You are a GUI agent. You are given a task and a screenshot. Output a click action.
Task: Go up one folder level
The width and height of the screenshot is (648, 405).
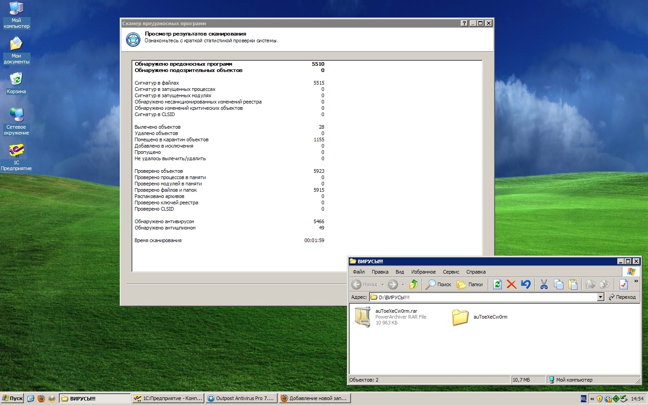(414, 284)
